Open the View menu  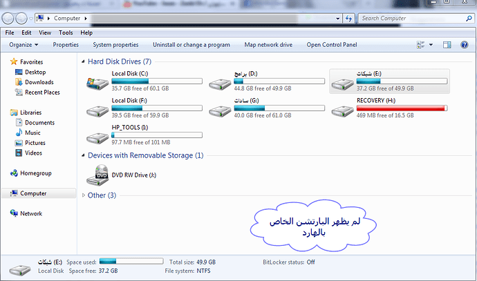pyautogui.click(x=45, y=32)
